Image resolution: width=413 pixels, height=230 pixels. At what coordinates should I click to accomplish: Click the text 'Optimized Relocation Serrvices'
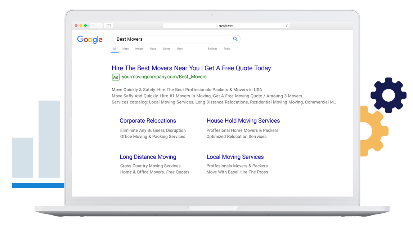tap(237, 137)
